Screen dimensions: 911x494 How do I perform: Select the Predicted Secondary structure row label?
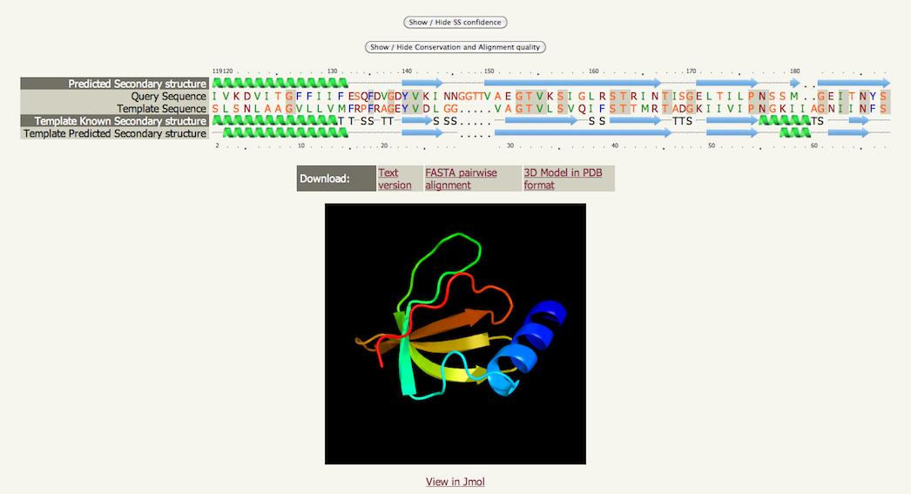click(x=114, y=84)
